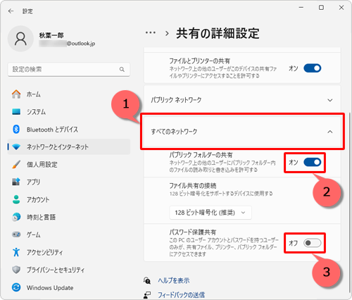352x300 pixels.
Task: Open ゲーム settings page
Action: click(x=69, y=235)
